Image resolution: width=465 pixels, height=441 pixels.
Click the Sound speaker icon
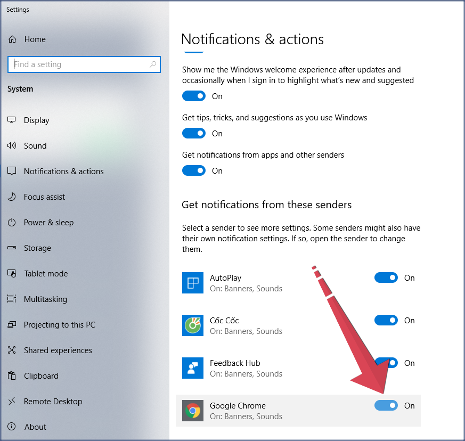pos(12,146)
